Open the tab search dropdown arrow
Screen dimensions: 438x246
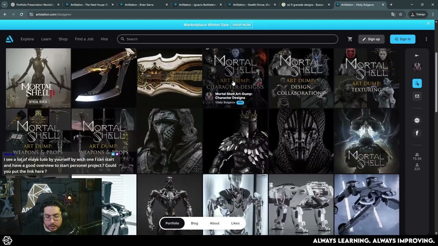pos(4,5)
